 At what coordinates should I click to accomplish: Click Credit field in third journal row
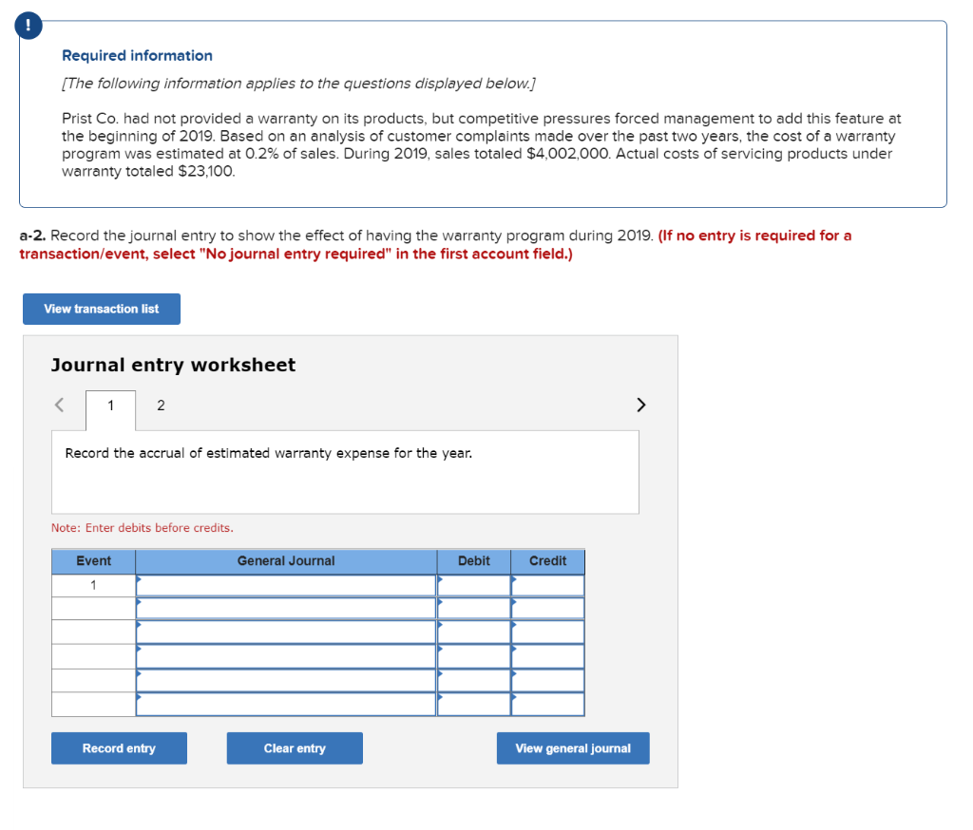pos(548,632)
